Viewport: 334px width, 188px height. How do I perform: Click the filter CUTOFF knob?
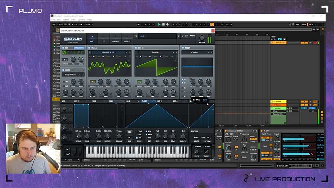[x=193, y=81]
